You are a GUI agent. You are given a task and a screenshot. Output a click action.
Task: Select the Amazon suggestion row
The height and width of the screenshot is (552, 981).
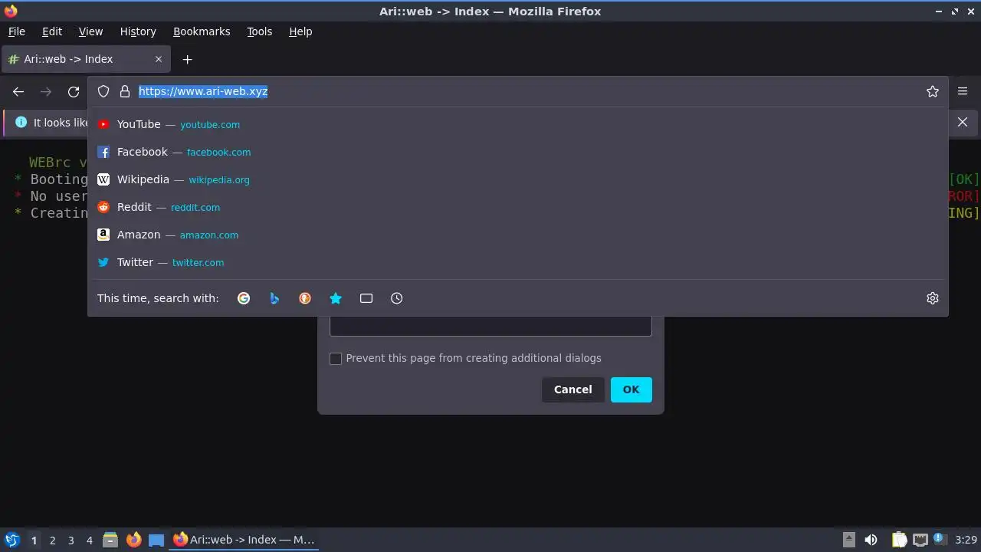(518, 235)
